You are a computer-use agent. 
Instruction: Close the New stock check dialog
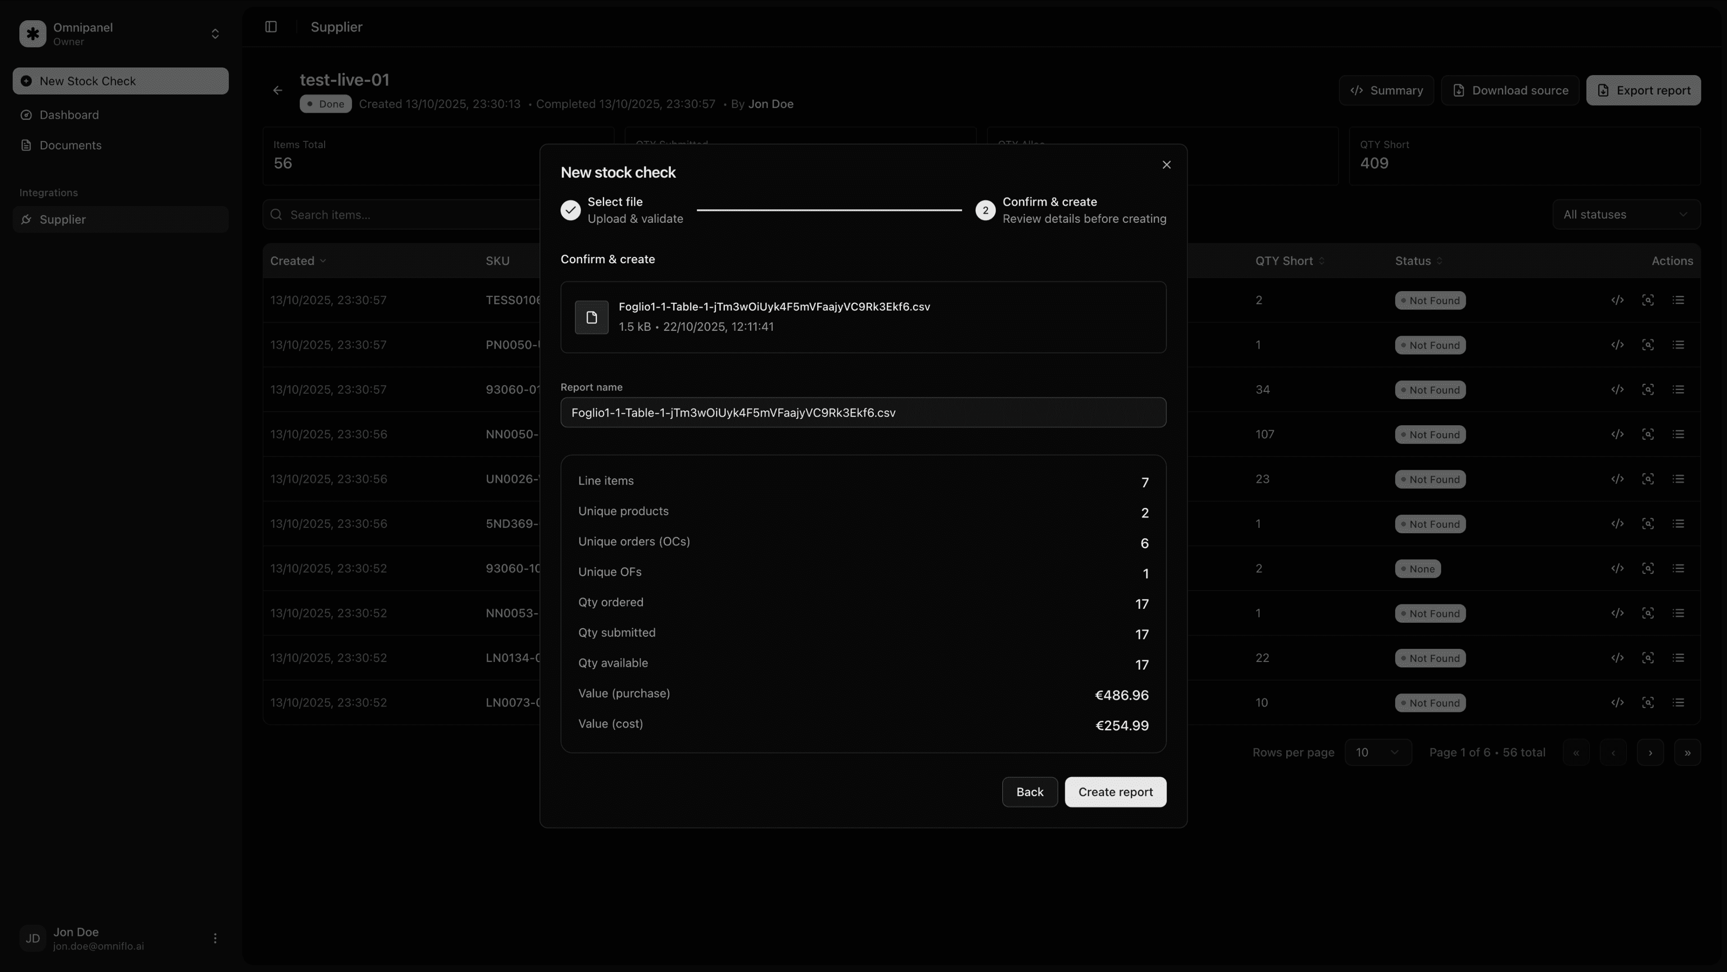pos(1166,165)
